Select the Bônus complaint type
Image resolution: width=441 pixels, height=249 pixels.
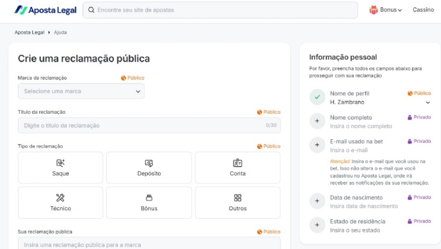click(x=149, y=203)
